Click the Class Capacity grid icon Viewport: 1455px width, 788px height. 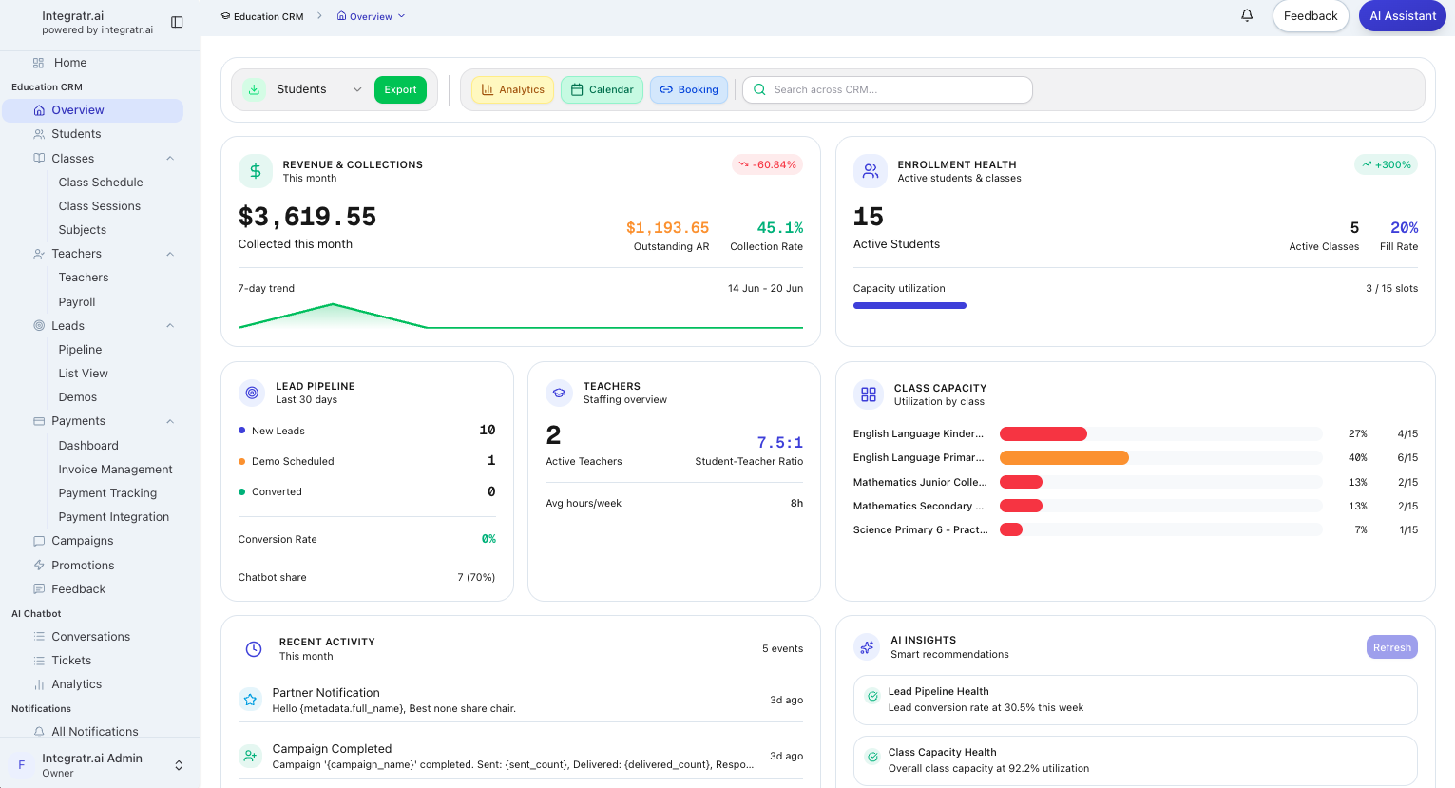tap(869, 394)
